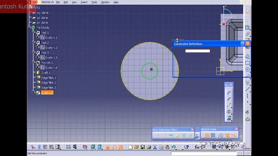This screenshot has width=278, height=156.
Task: Select Sketch.2 under Pad.2
Action: (x=51, y=48)
